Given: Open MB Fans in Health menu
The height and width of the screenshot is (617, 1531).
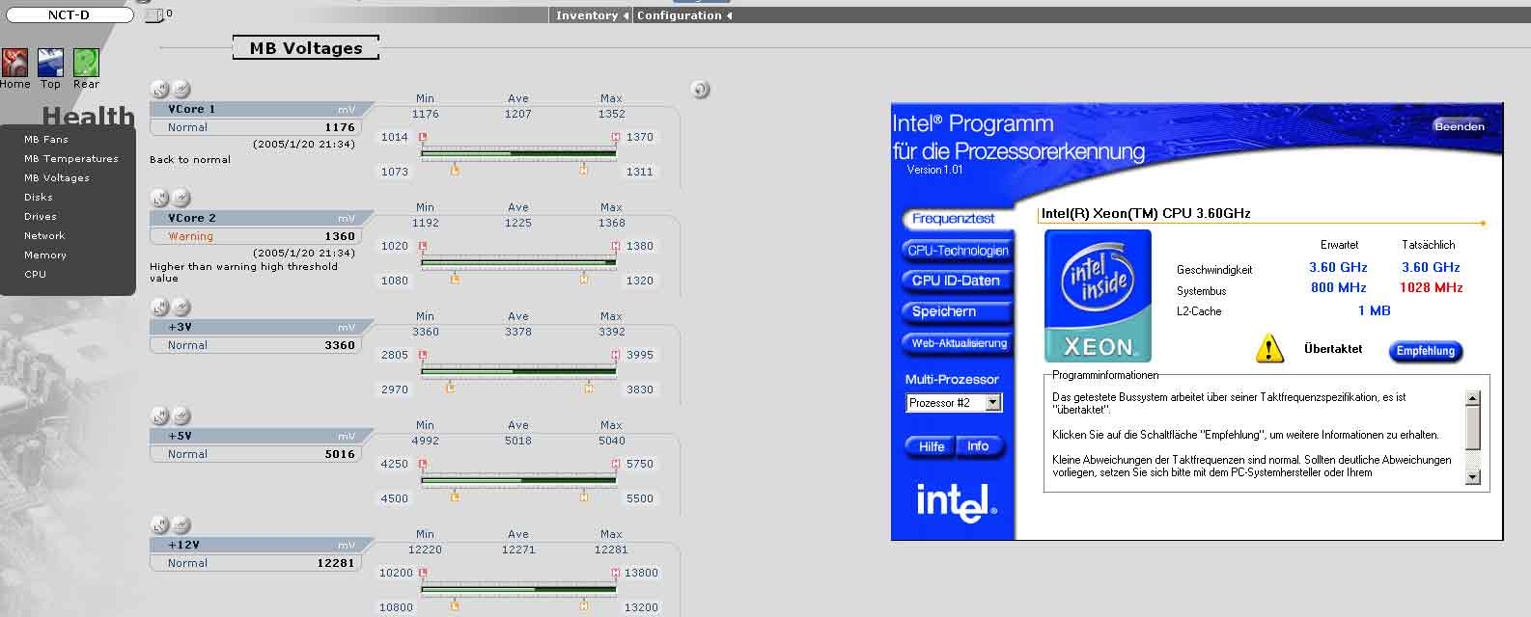Looking at the screenshot, I should coord(46,140).
